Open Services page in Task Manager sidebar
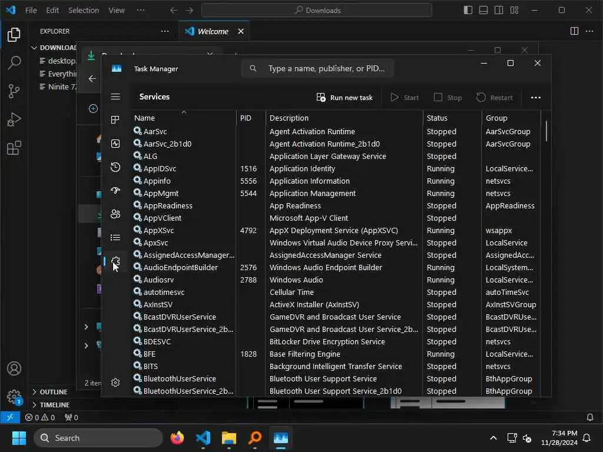Screen dimensions: 603x452 tap(115, 261)
